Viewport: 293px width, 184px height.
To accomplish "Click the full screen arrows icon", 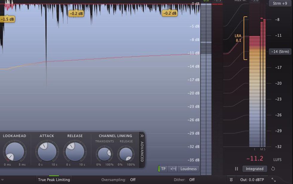I will click(274, 180).
